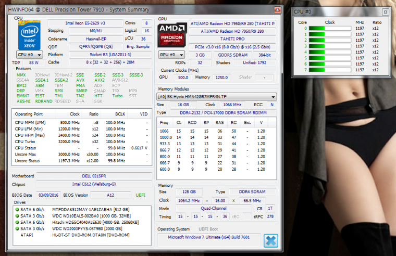Image resolution: width=396 pixels, height=256 pixels.
Task: Click the green UEFI label
Action: (140, 195)
